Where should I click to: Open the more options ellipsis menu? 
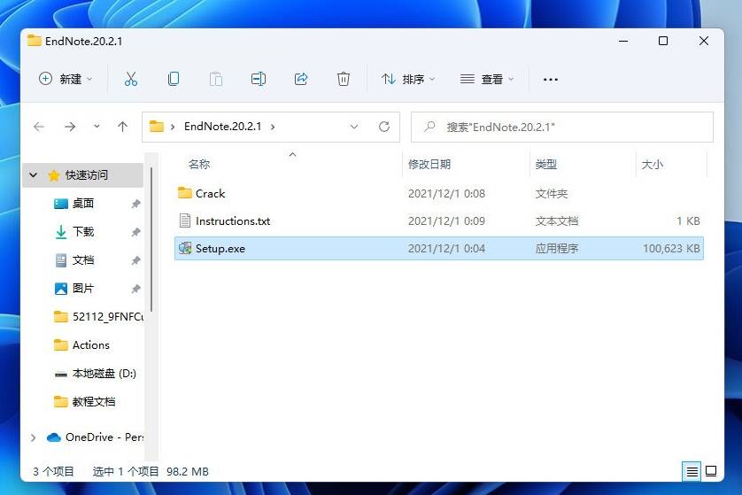[550, 79]
